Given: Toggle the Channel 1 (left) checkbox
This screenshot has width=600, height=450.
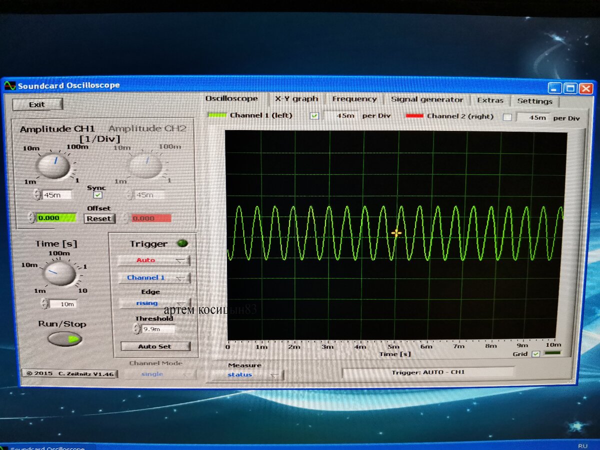Looking at the screenshot, I should coord(314,116).
